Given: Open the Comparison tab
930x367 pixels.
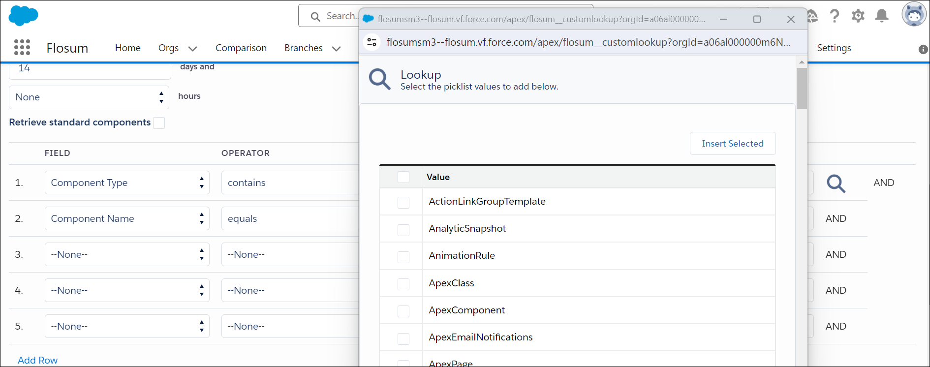Looking at the screenshot, I should pyautogui.click(x=241, y=48).
